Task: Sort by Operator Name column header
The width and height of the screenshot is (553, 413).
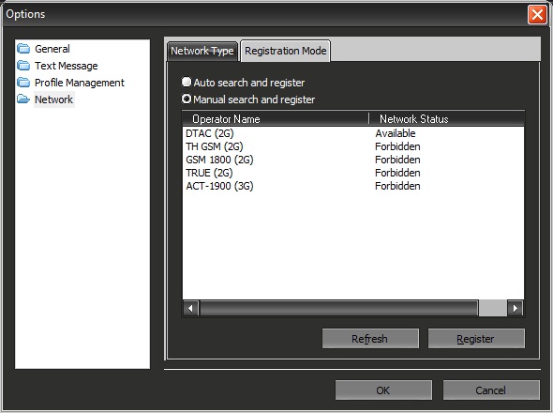Action: 276,118
